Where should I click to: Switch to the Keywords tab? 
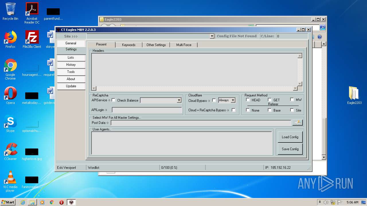(x=129, y=45)
